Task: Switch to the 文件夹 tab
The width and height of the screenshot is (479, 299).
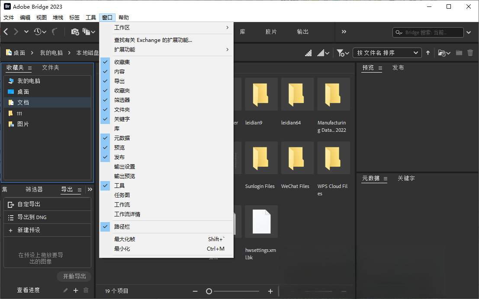Action: click(x=50, y=68)
